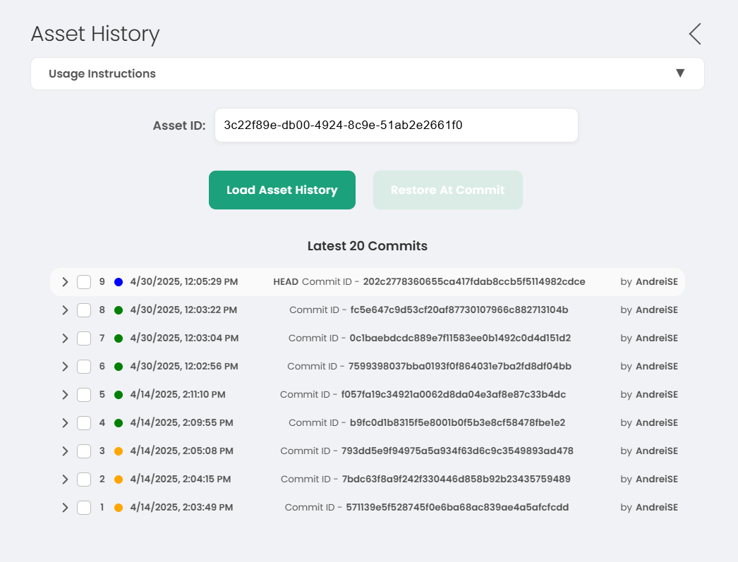
Task: Click the green status dot on commit 4
Action: (x=119, y=423)
